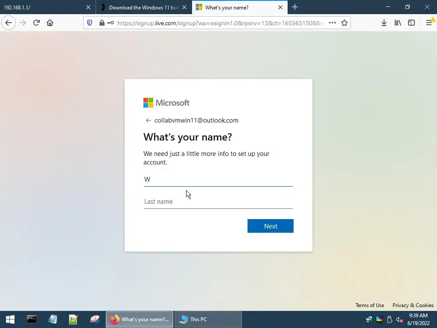Focus the Last name input field
437x328 pixels.
coord(218,202)
